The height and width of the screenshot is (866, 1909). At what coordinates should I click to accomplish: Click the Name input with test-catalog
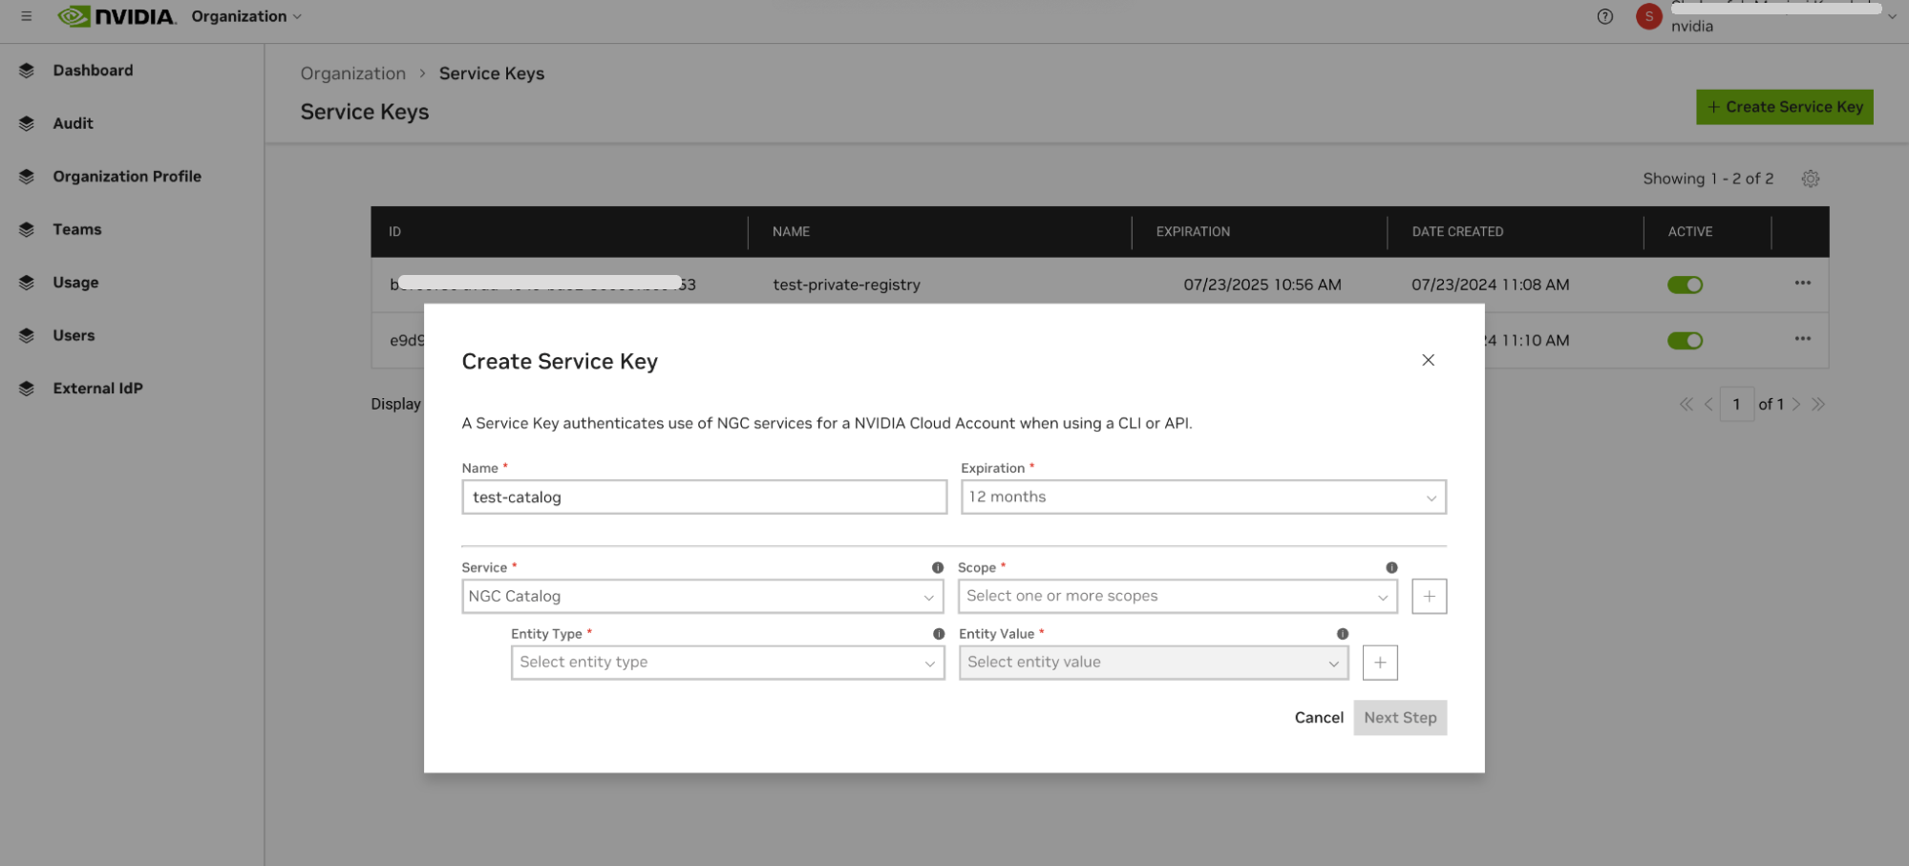click(705, 496)
